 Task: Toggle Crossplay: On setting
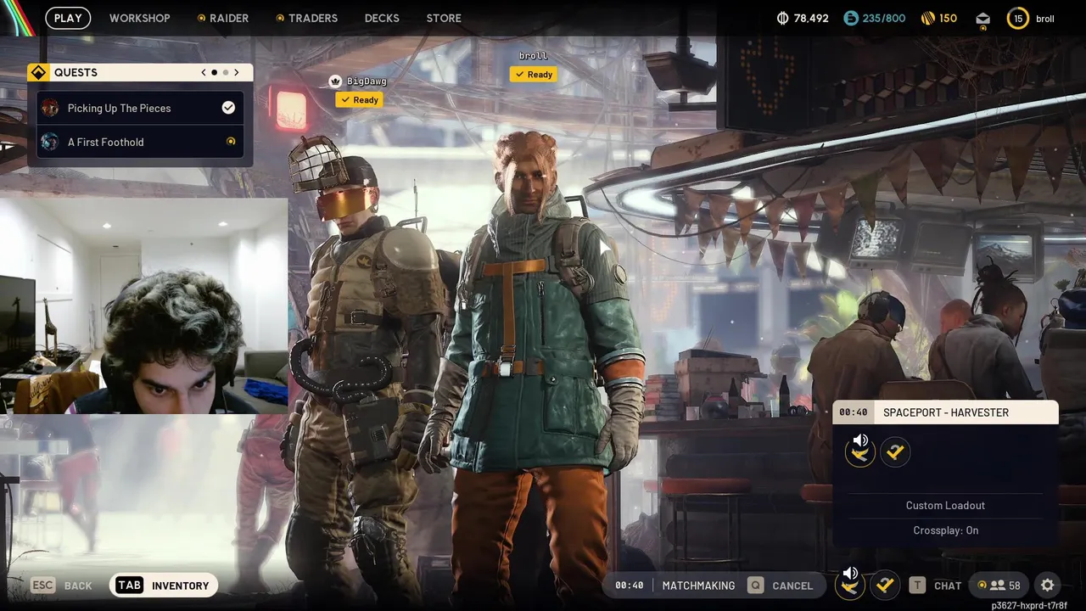[x=945, y=530]
